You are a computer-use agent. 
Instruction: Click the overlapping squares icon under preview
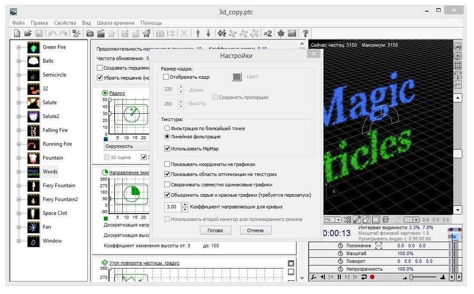click(x=367, y=220)
